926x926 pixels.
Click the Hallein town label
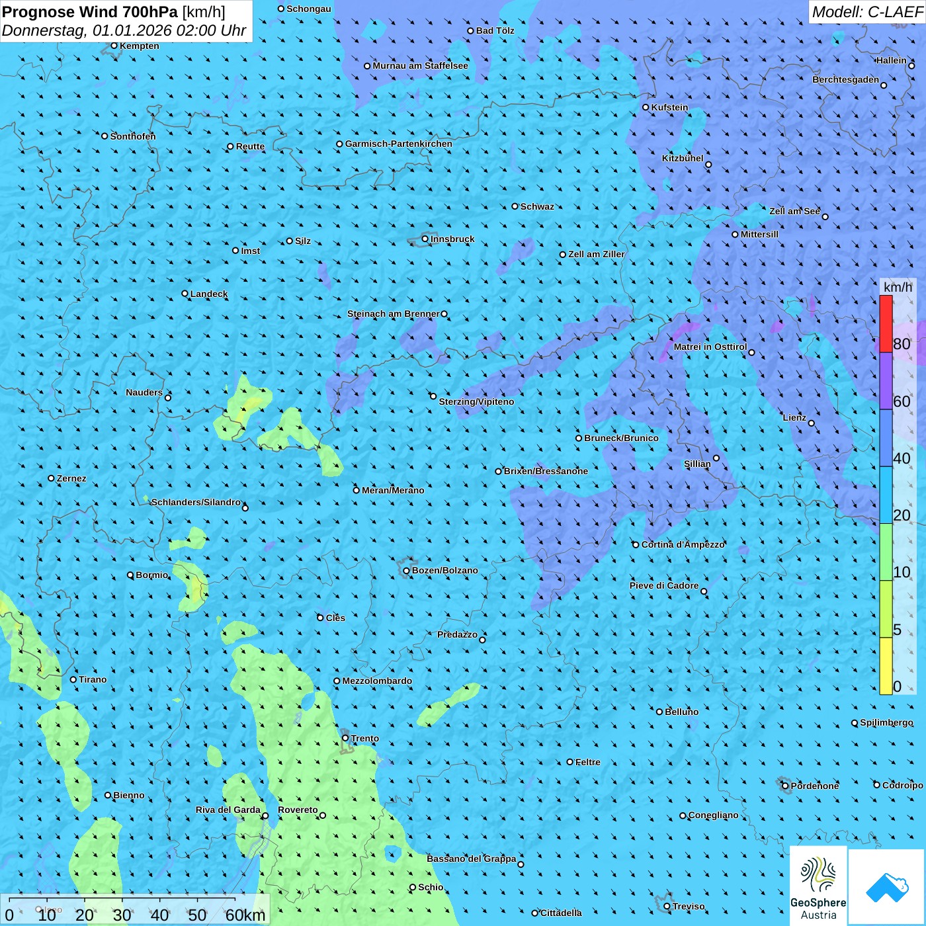tap(892, 60)
